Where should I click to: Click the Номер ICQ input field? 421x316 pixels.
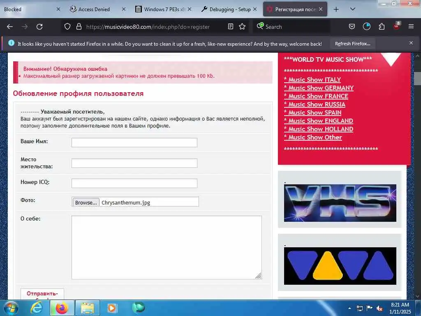[134, 183]
